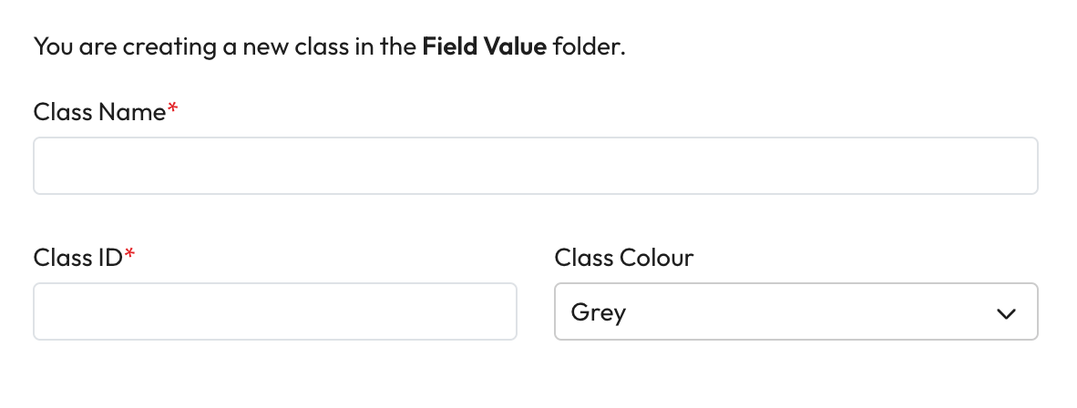This screenshot has height=408, width=1077.
Task: Click the red asterisk beside Class ID
Action: click(x=129, y=256)
